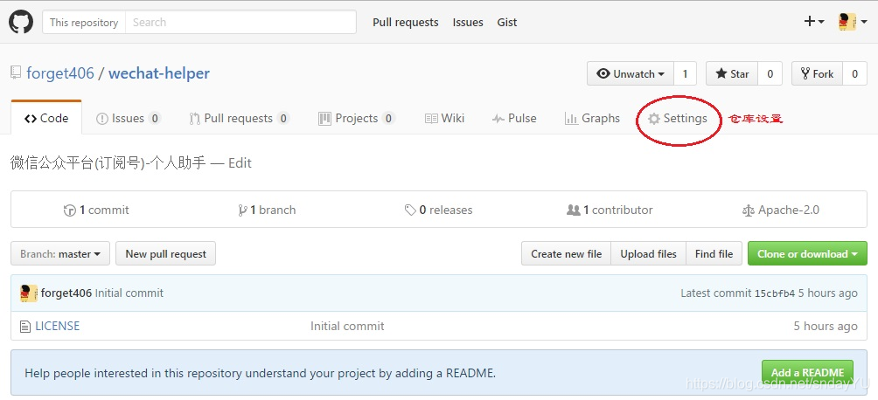Open the 1 contributor link
Viewport: 878px width, 400px height.
click(610, 210)
